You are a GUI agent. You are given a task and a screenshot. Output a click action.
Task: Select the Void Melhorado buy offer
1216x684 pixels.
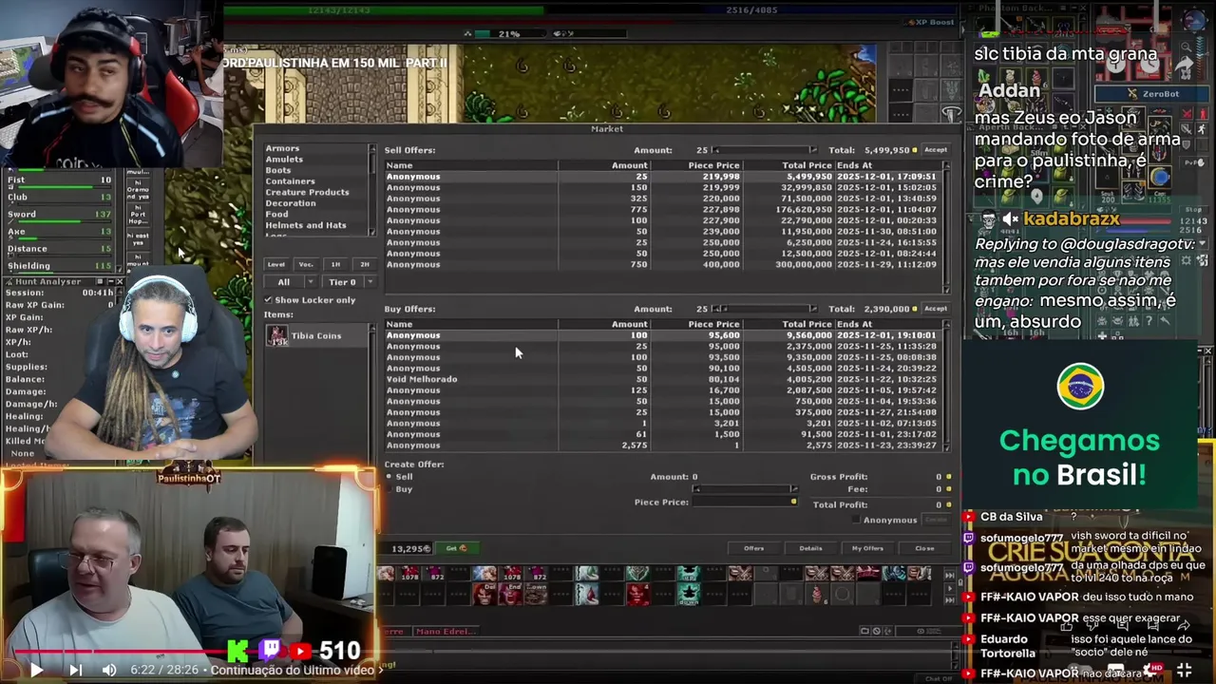click(x=662, y=379)
